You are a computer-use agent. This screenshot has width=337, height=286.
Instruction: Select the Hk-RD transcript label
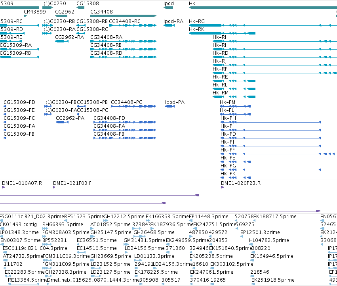[x=221, y=53]
